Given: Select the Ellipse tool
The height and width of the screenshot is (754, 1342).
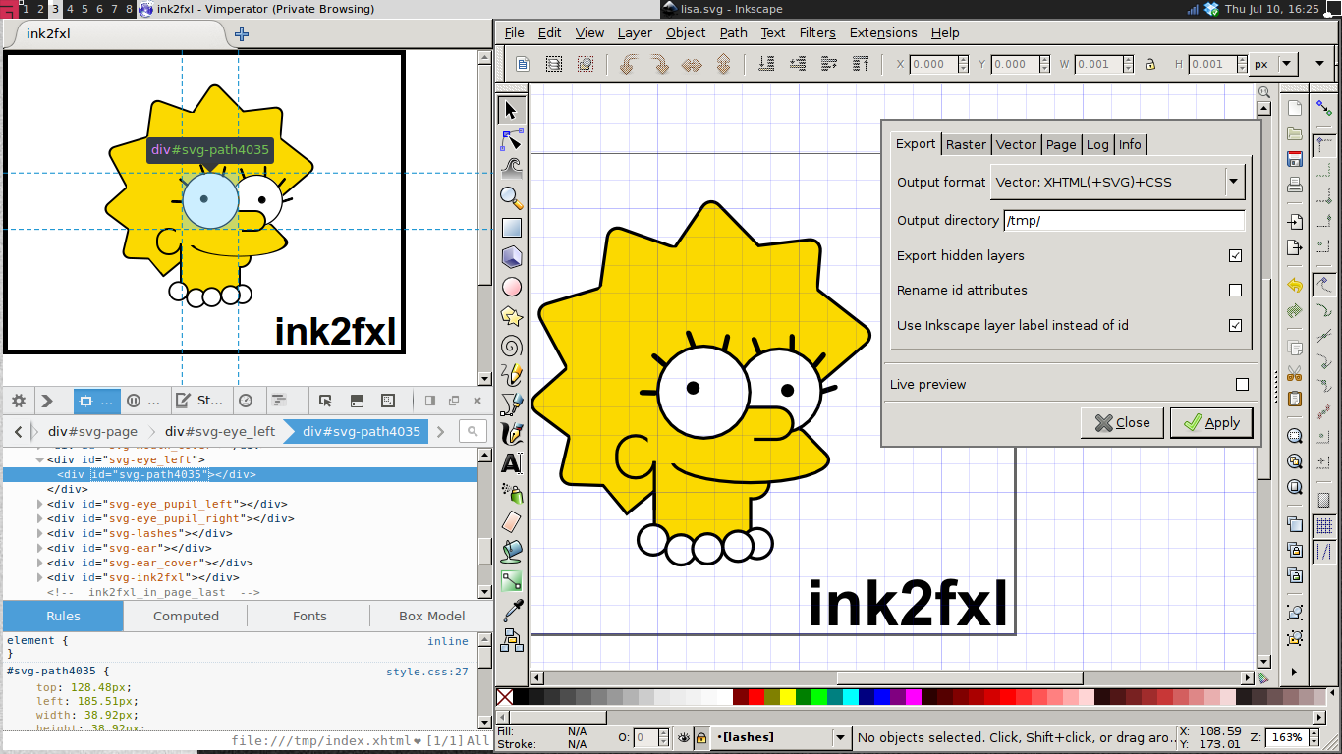Looking at the screenshot, I should point(511,287).
